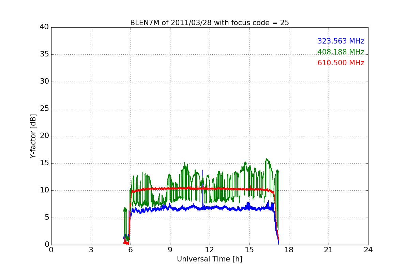Click the x-axis tick label 18
409x272 pixels.
289,250
